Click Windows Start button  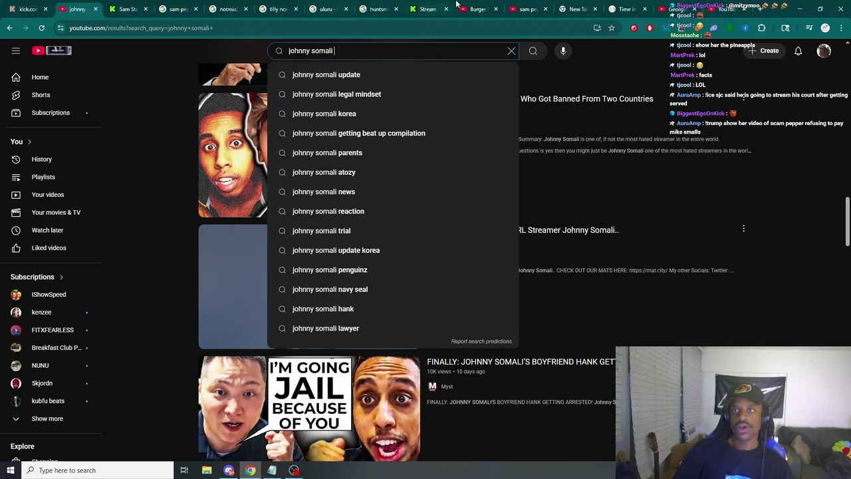(10, 470)
